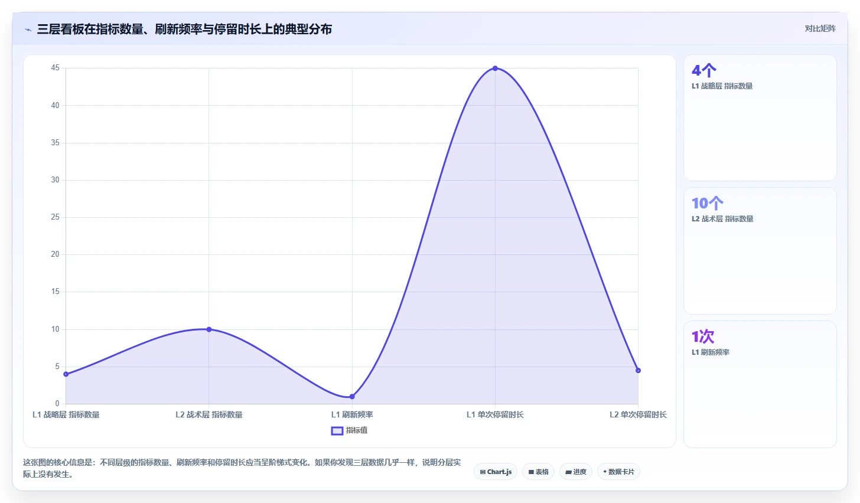
Task: Click the x-axis label L1 战略层 指标数量
Action: [66, 415]
